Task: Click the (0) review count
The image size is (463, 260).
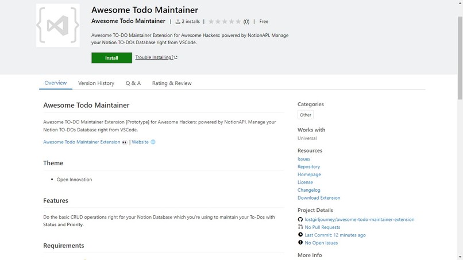Action: click(x=246, y=22)
